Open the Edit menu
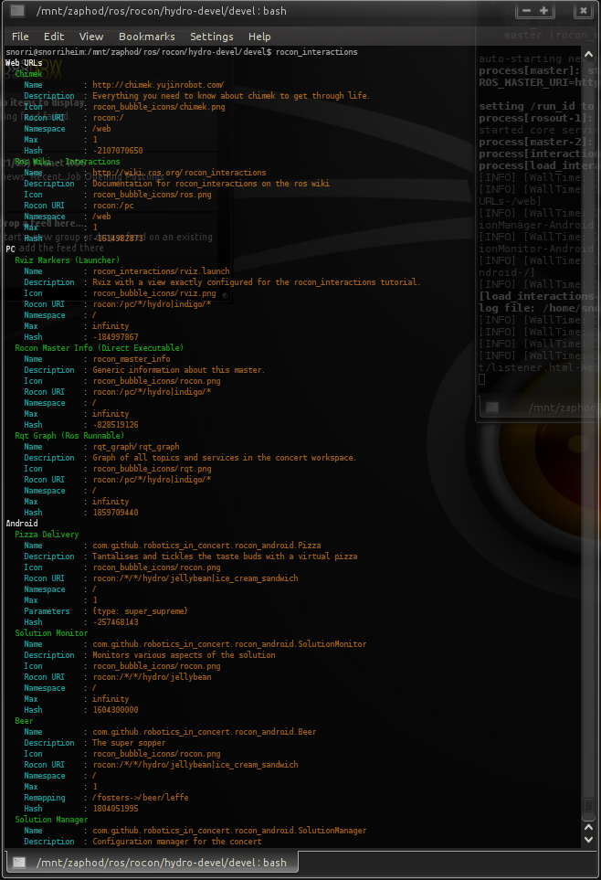The width and height of the screenshot is (601, 880). 54,37
